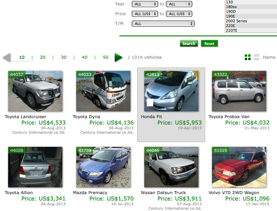This screenshot has width=277, height=211.
Task: Select 2002 Series in model list
Action: [x=251, y=21]
